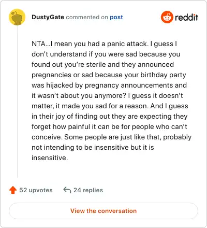Open the "24 replies" label
The width and height of the screenshot is (207, 228).
(88, 190)
